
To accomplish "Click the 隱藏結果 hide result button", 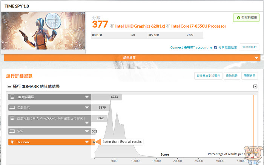I will pyautogui.click(x=250, y=76).
